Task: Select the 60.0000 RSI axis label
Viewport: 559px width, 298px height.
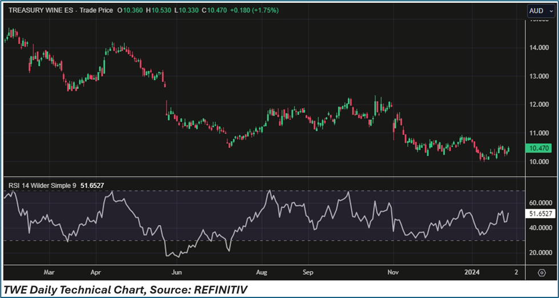Action: pyautogui.click(x=541, y=203)
